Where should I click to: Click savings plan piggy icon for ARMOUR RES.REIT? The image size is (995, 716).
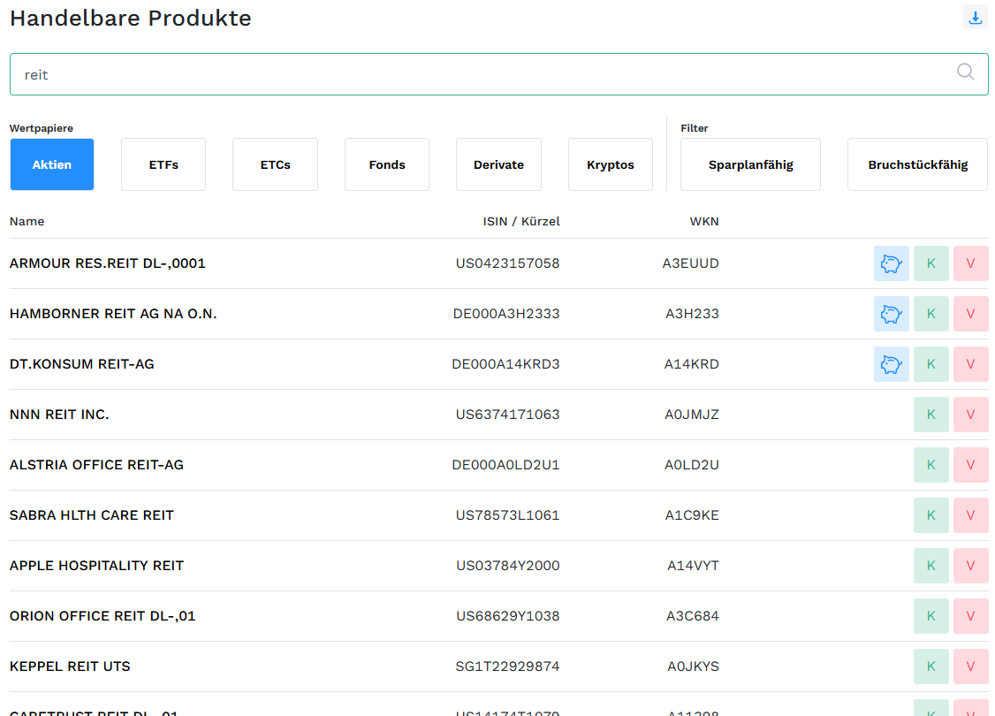tap(891, 263)
